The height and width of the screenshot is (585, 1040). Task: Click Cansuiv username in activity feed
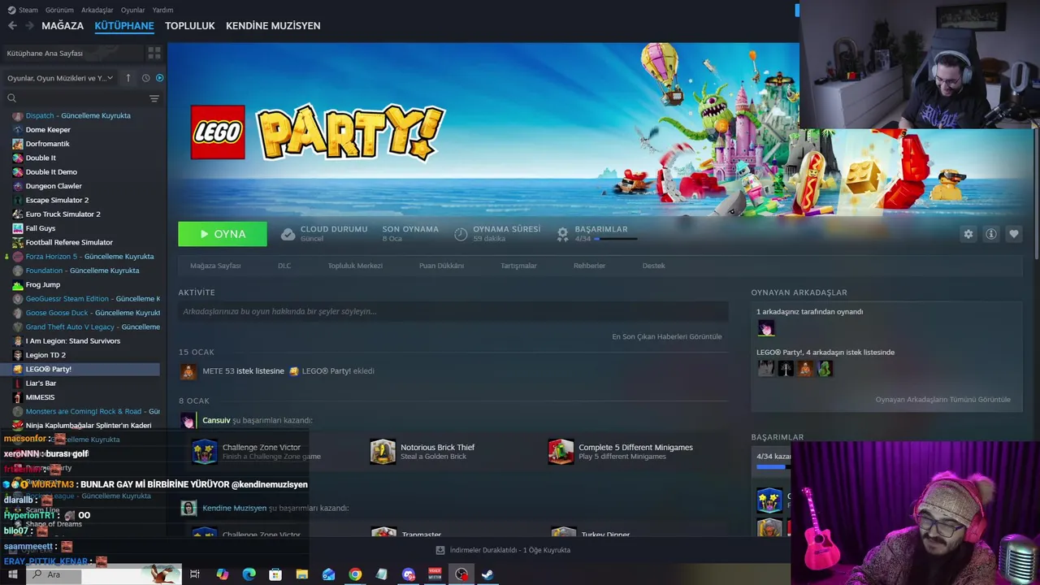tap(217, 420)
